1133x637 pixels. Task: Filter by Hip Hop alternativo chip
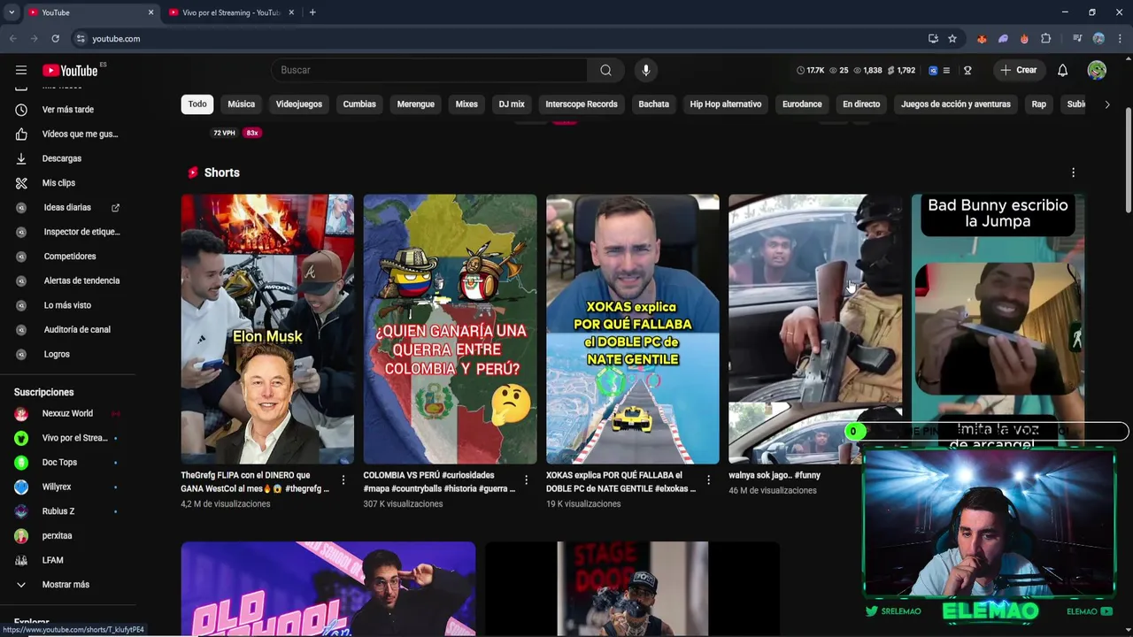coord(726,104)
